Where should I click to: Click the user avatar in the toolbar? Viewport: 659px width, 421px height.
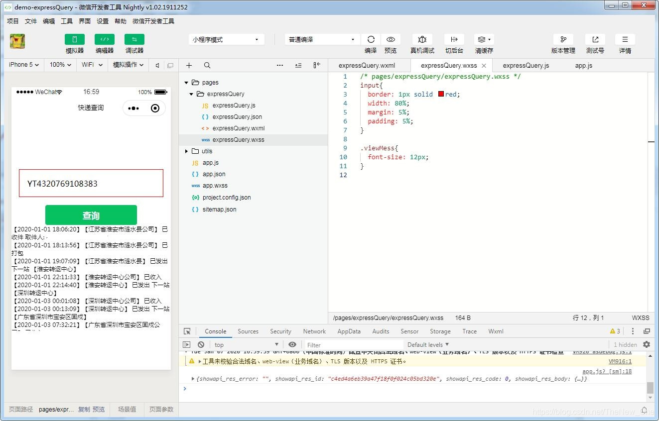[x=17, y=41]
